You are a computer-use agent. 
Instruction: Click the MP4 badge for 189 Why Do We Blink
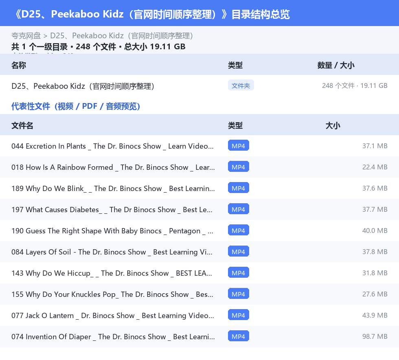tap(239, 188)
